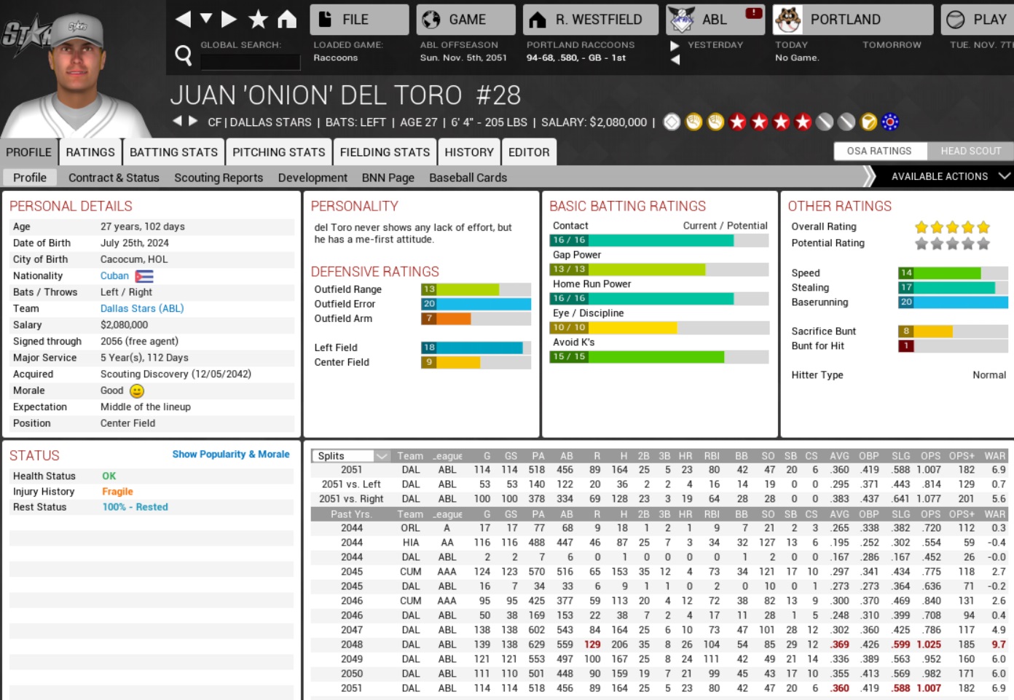Select the Scouting Reports sub-tab
Screen dimensions: 1014x700
[218, 178]
